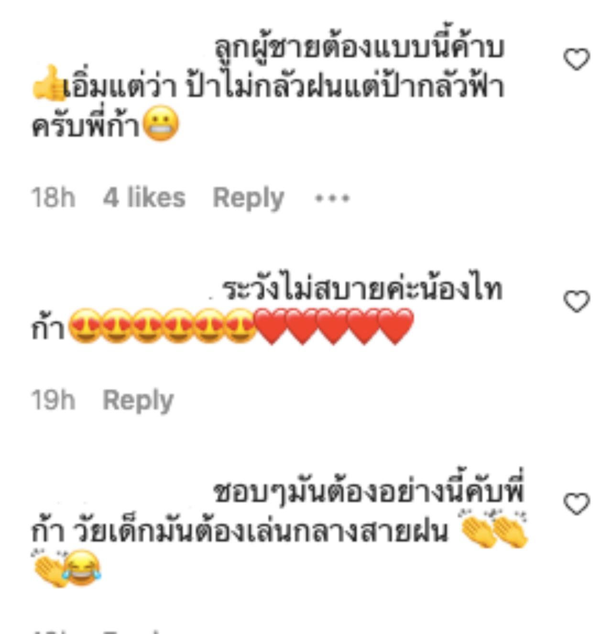Click the 19h timestamp
This screenshot has height=634, width=612.
click(x=53, y=400)
